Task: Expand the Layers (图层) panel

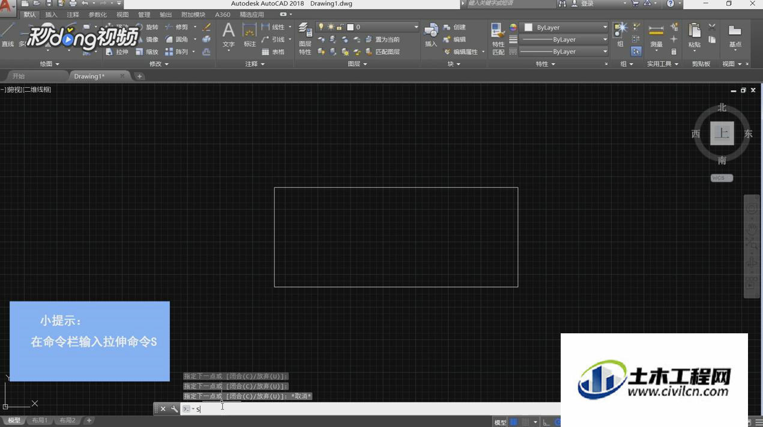Action: click(357, 64)
